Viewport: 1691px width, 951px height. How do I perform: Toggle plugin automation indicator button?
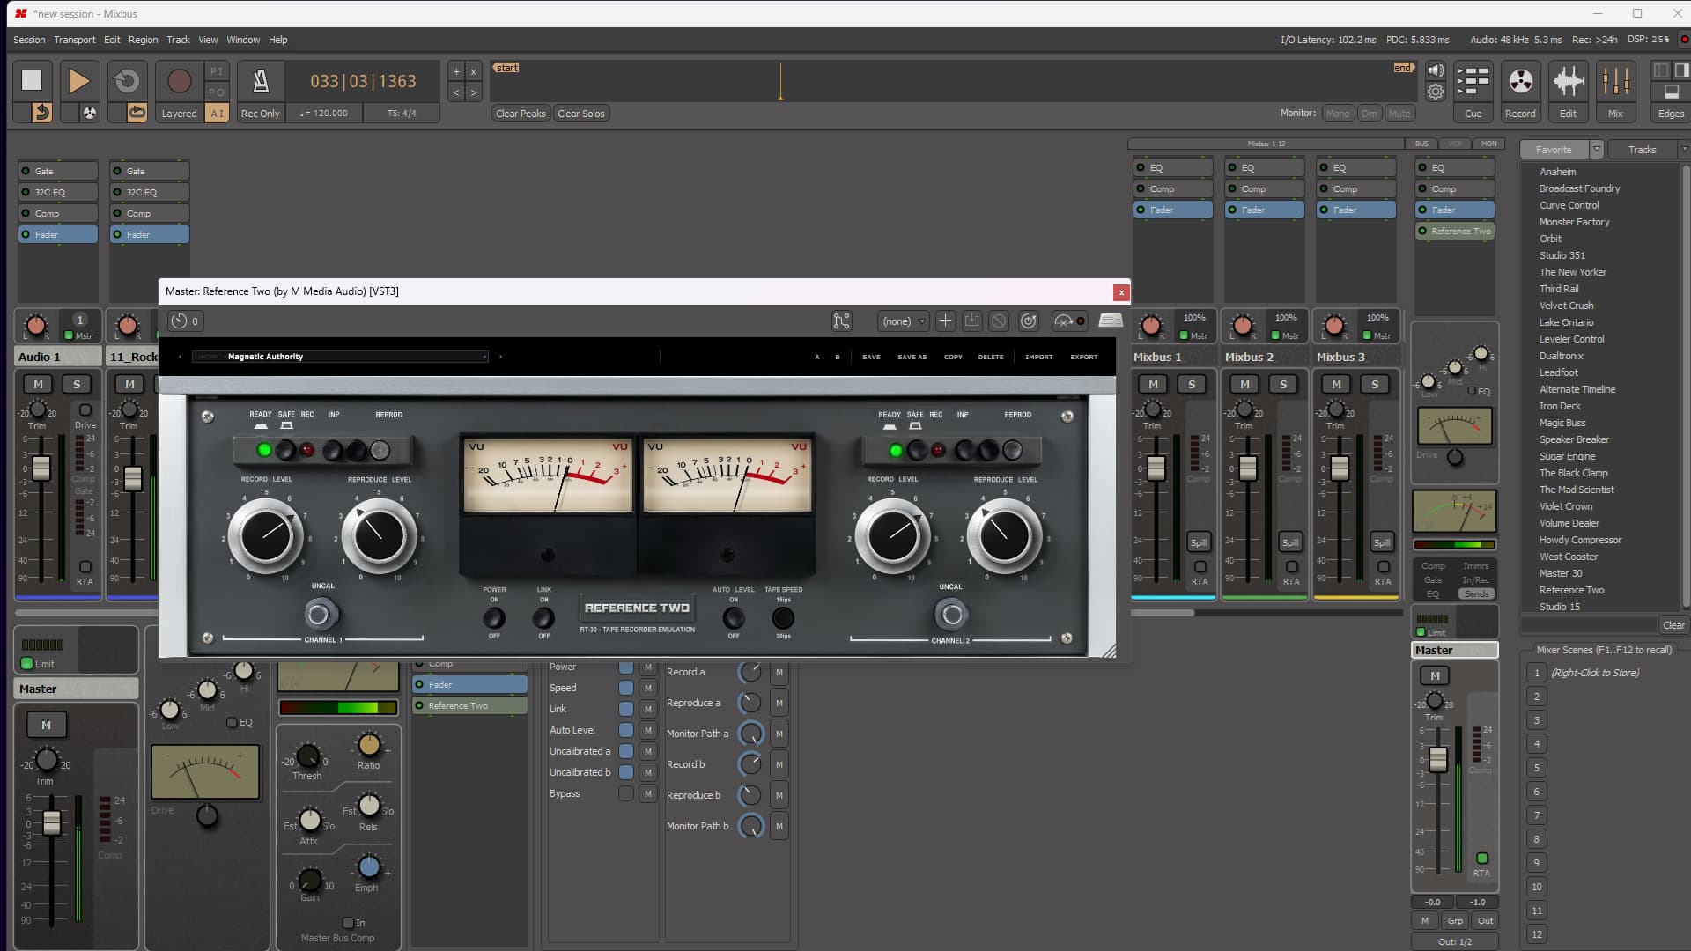click(x=1069, y=321)
